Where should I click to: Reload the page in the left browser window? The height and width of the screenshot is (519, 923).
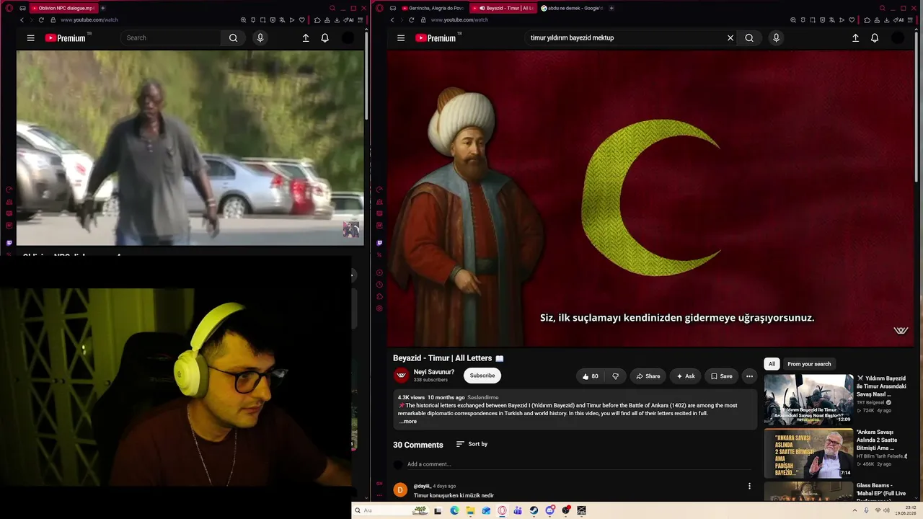pyautogui.click(x=41, y=20)
